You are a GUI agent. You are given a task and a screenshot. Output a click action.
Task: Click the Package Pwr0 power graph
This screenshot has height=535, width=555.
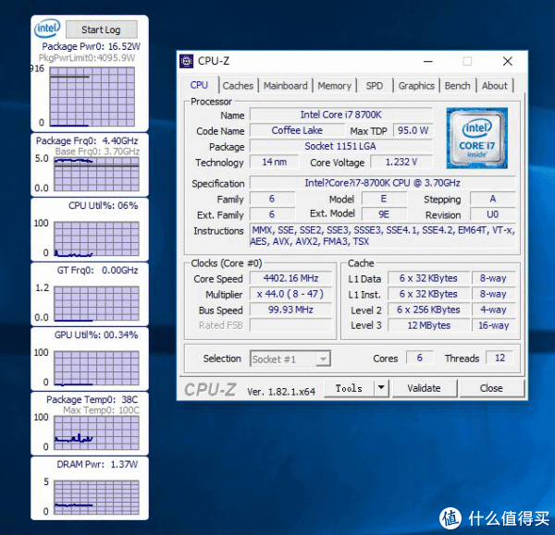click(92, 96)
